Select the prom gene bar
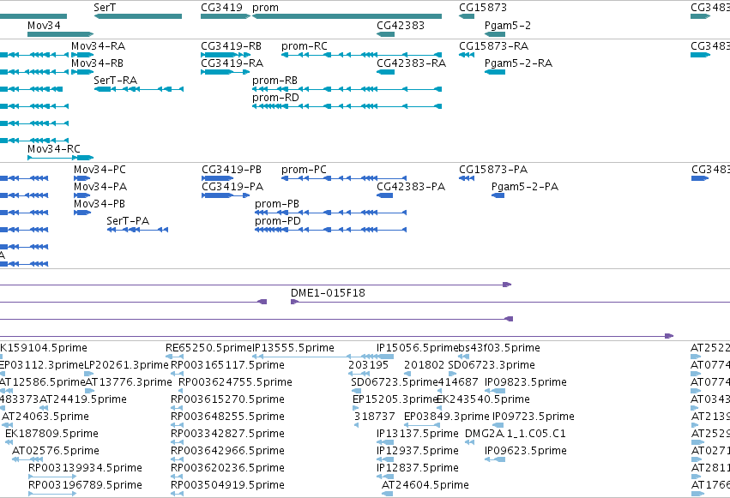The height and width of the screenshot is (498, 730). [347, 16]
